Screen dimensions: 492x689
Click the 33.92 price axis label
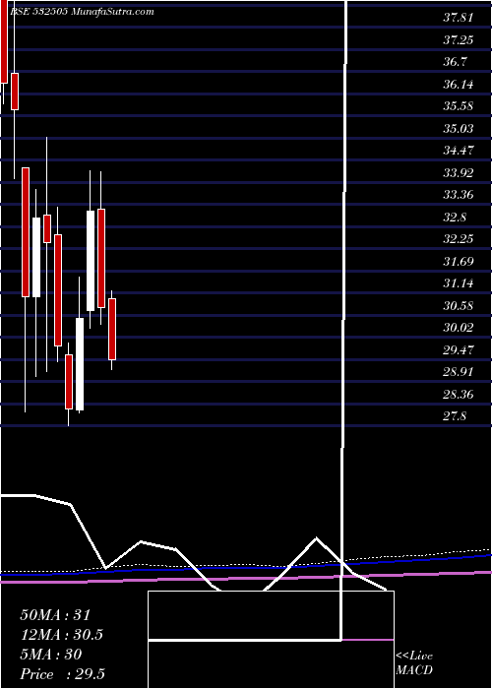(459, 173)
